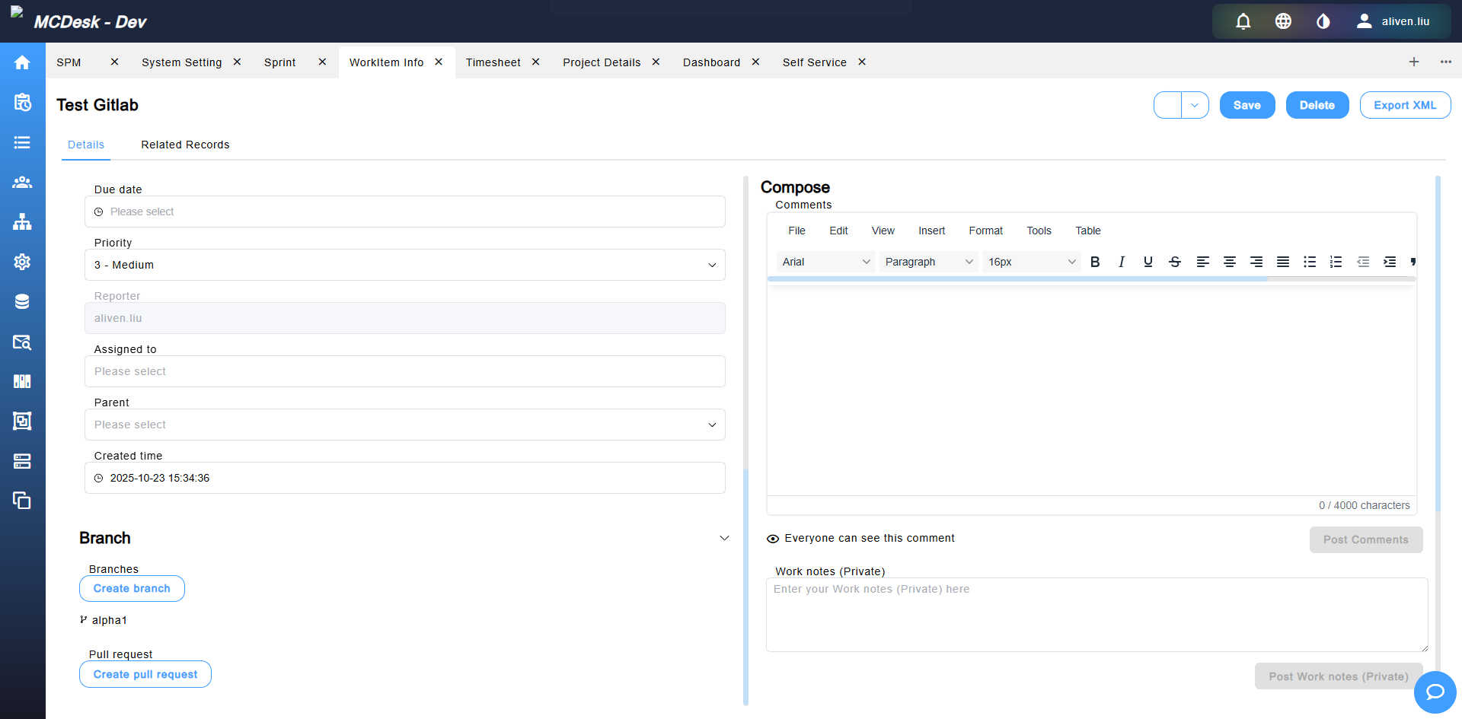
Task: Open the Table menu in editor
Action: coord(1088,231)
